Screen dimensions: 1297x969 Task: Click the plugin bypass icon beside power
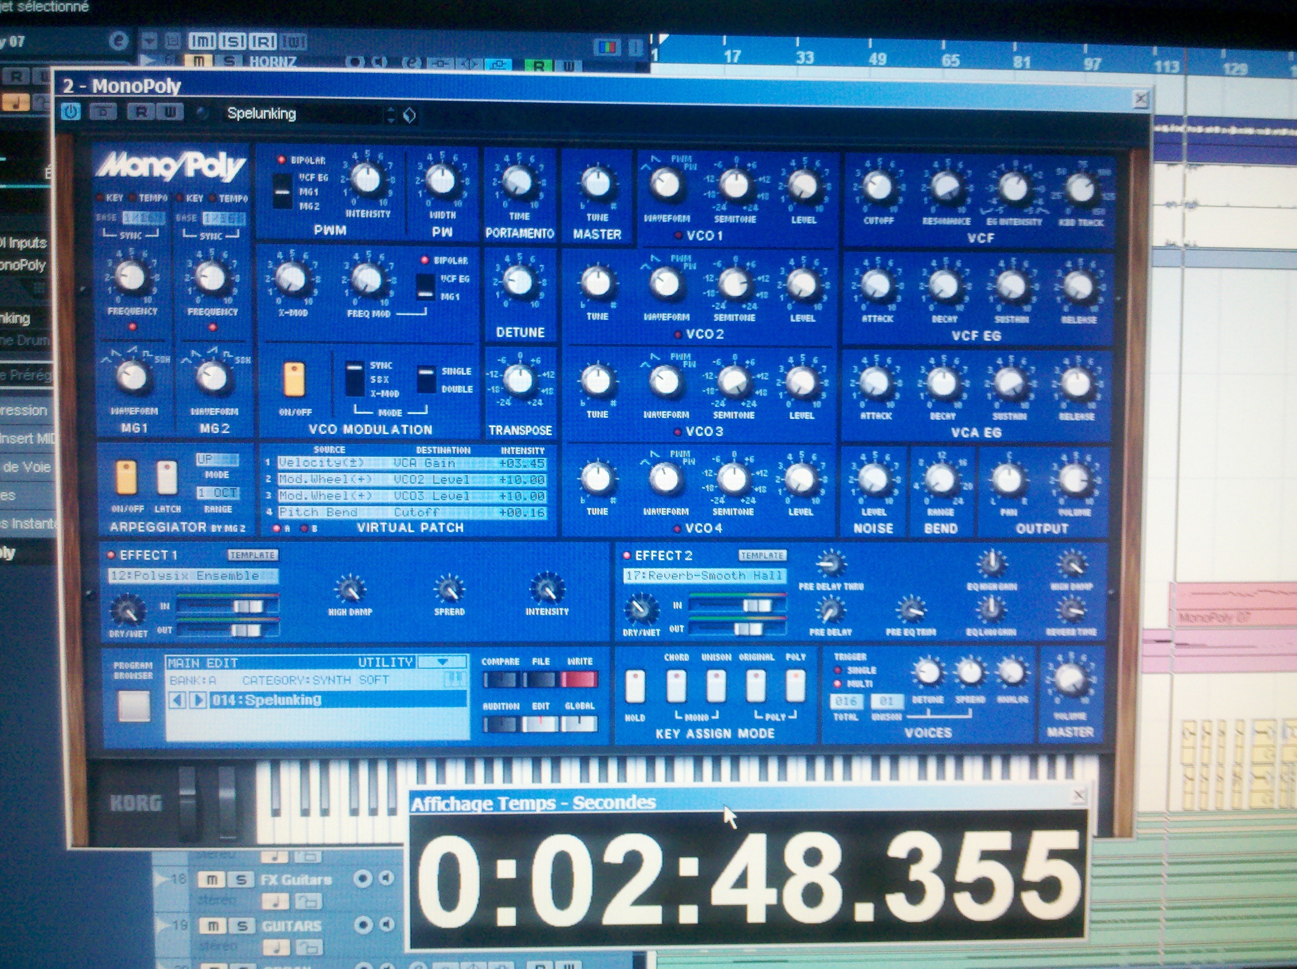tap(103, 112)
